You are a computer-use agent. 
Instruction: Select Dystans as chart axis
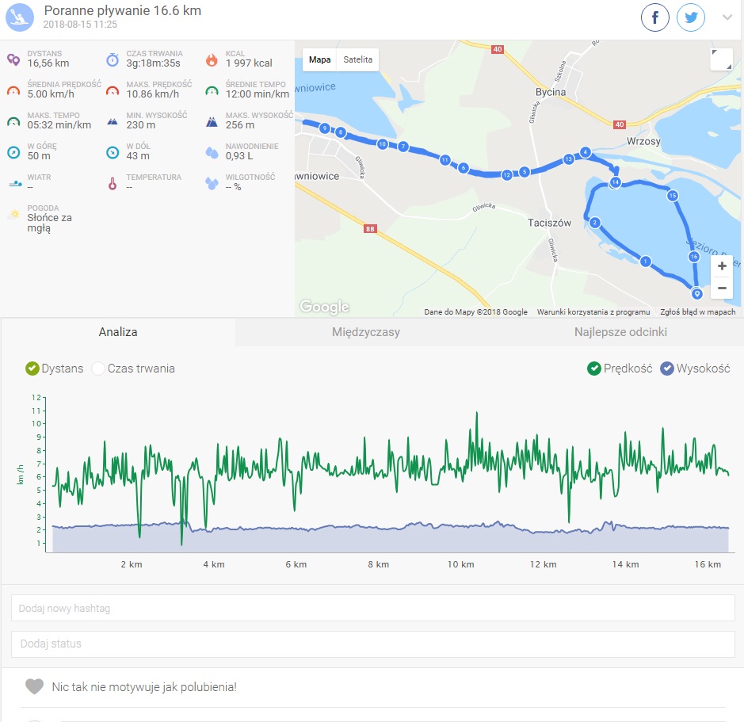point(32,369)
